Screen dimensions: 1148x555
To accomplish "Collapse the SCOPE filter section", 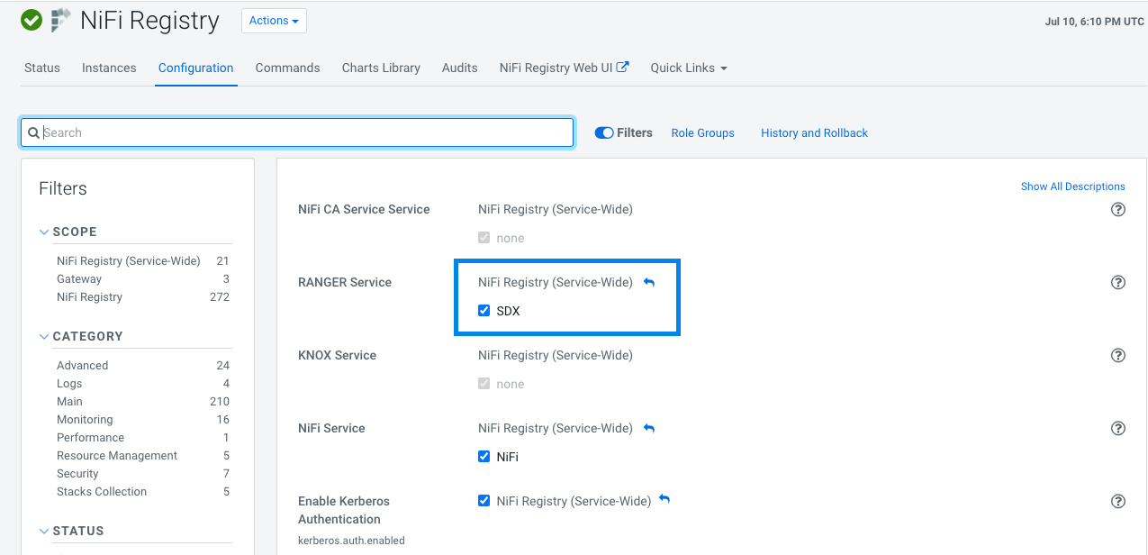I will 45,232.
